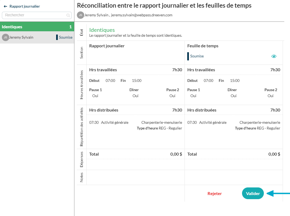Collapse the Identiques group header
The image size is (290, 216).
(x=12, y=27)
